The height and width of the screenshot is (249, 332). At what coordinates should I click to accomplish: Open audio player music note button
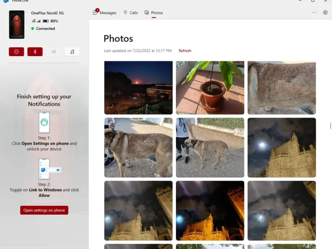(x=72, y=51)
